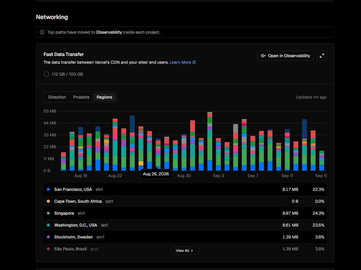This screenshot has height=270, width=361.
Task: Click the "sin1" region code
Action: click(81, 213)
